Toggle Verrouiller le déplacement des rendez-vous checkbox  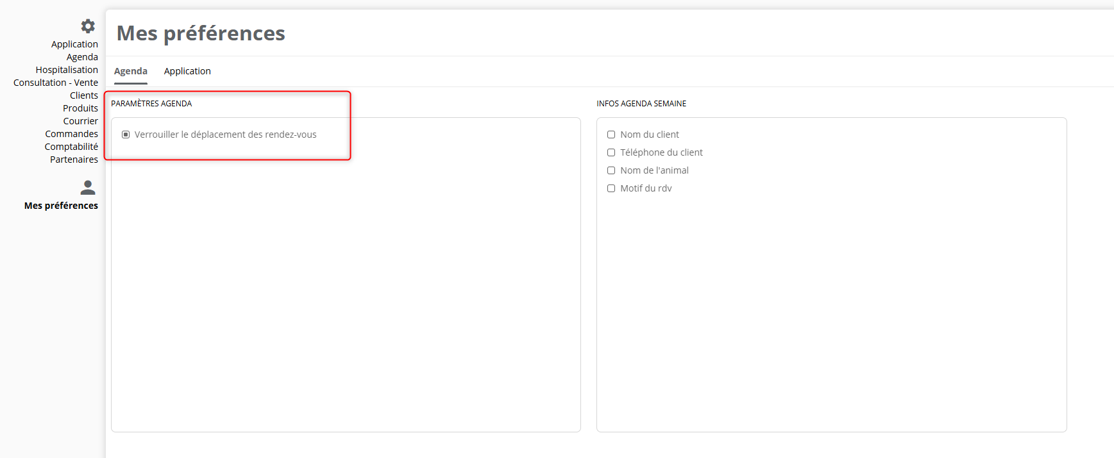tap(126, 135)
